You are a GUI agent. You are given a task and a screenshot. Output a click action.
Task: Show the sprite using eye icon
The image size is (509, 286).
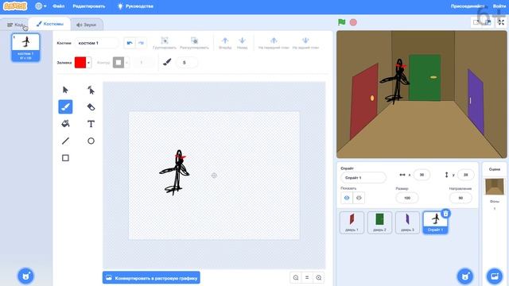[347, 198]
